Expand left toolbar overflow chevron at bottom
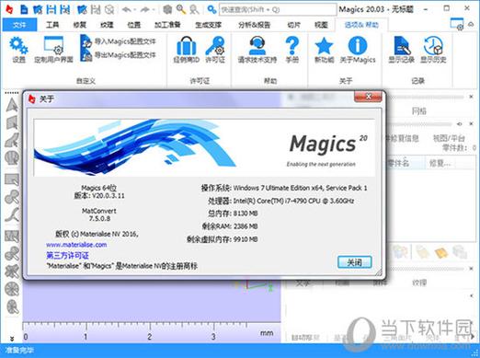480x358 pixels. point(12,338)
